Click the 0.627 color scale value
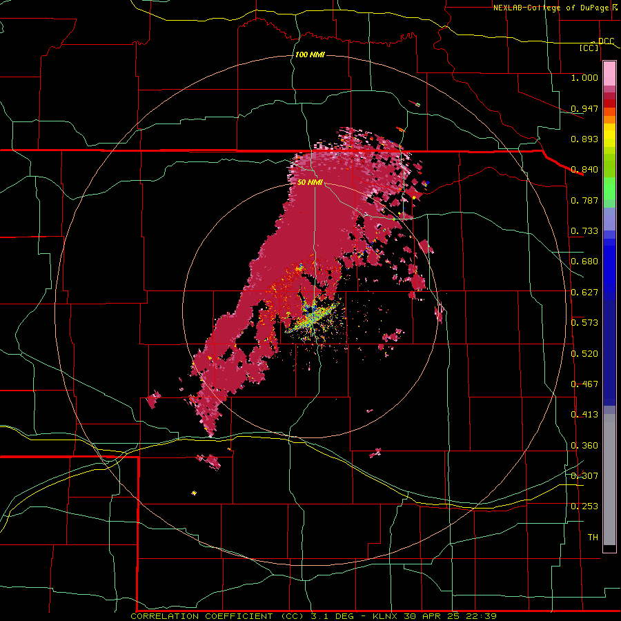Screen dimensions: 621x621 [584, 293]
